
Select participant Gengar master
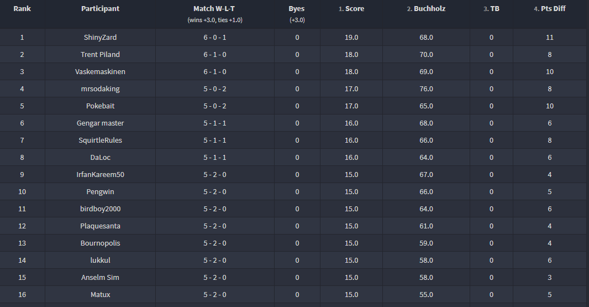point(101,123)
